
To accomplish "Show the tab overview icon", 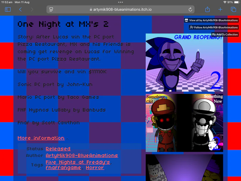I will [x=233, y=10].
